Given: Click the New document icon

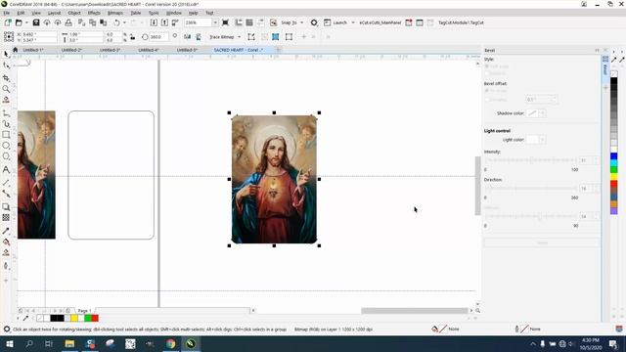Looking at the screenshot, I should [x=8, y=22].
